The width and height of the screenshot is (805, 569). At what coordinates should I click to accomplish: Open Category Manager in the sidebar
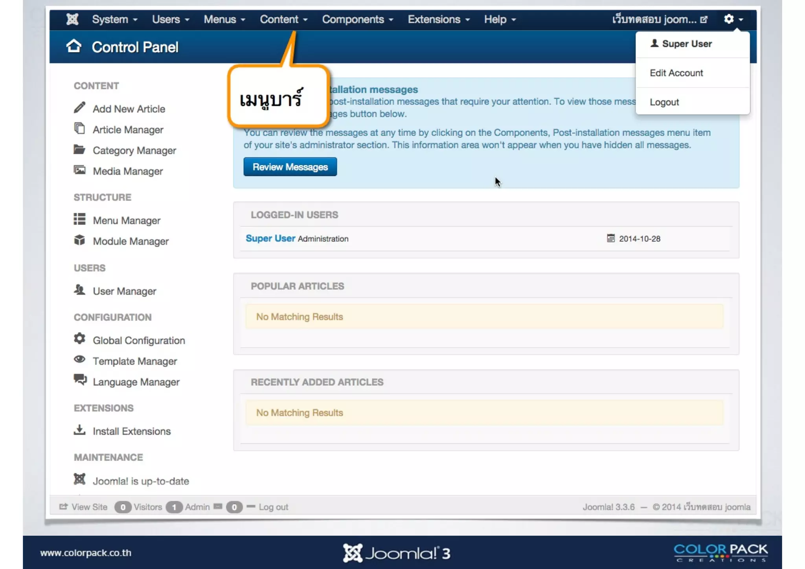134,151
